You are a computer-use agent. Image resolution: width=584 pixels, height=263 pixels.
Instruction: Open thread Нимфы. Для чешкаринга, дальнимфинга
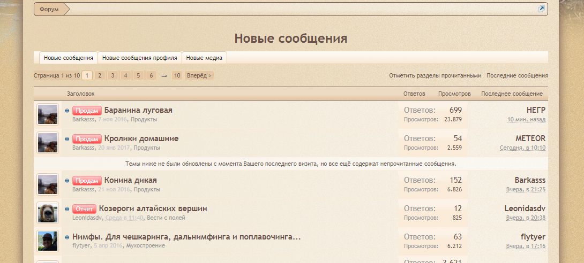click(186, 237)
